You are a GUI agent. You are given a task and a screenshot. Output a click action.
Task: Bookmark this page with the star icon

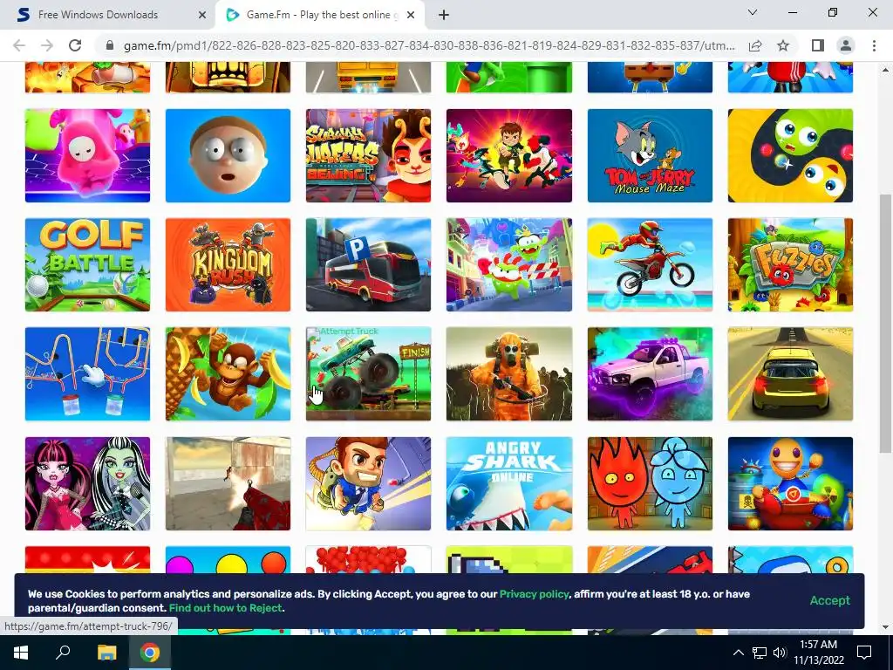click(x=783, y=45)
